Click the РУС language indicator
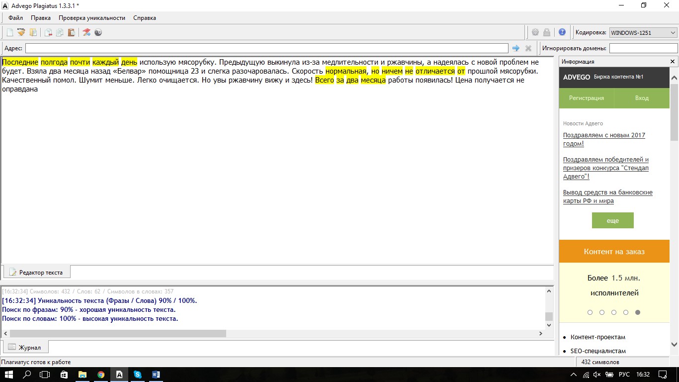Viewport: 679px width, 382px height. click(x=624, y=375)
